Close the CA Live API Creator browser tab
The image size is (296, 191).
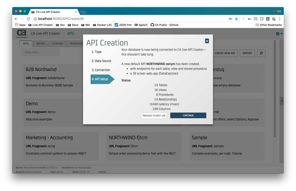76,12
